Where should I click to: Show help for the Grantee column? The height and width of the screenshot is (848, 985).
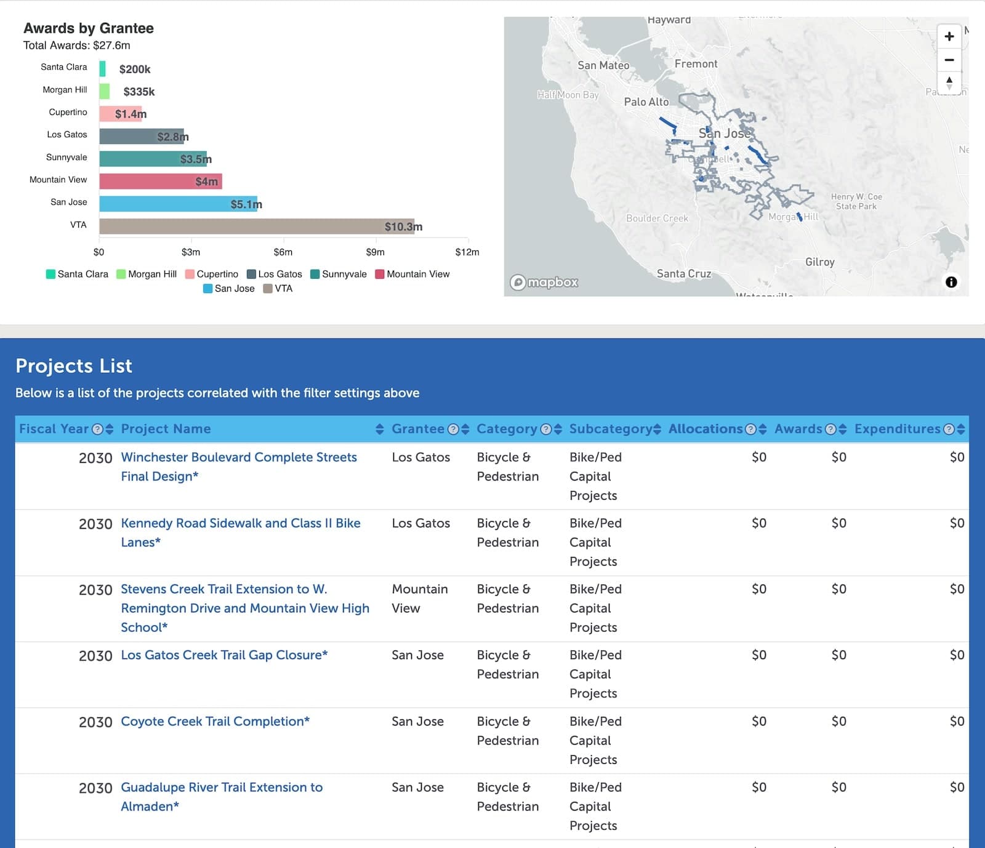pos(453,429)
